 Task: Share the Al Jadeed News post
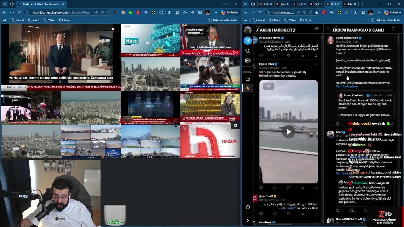(316, 55)
